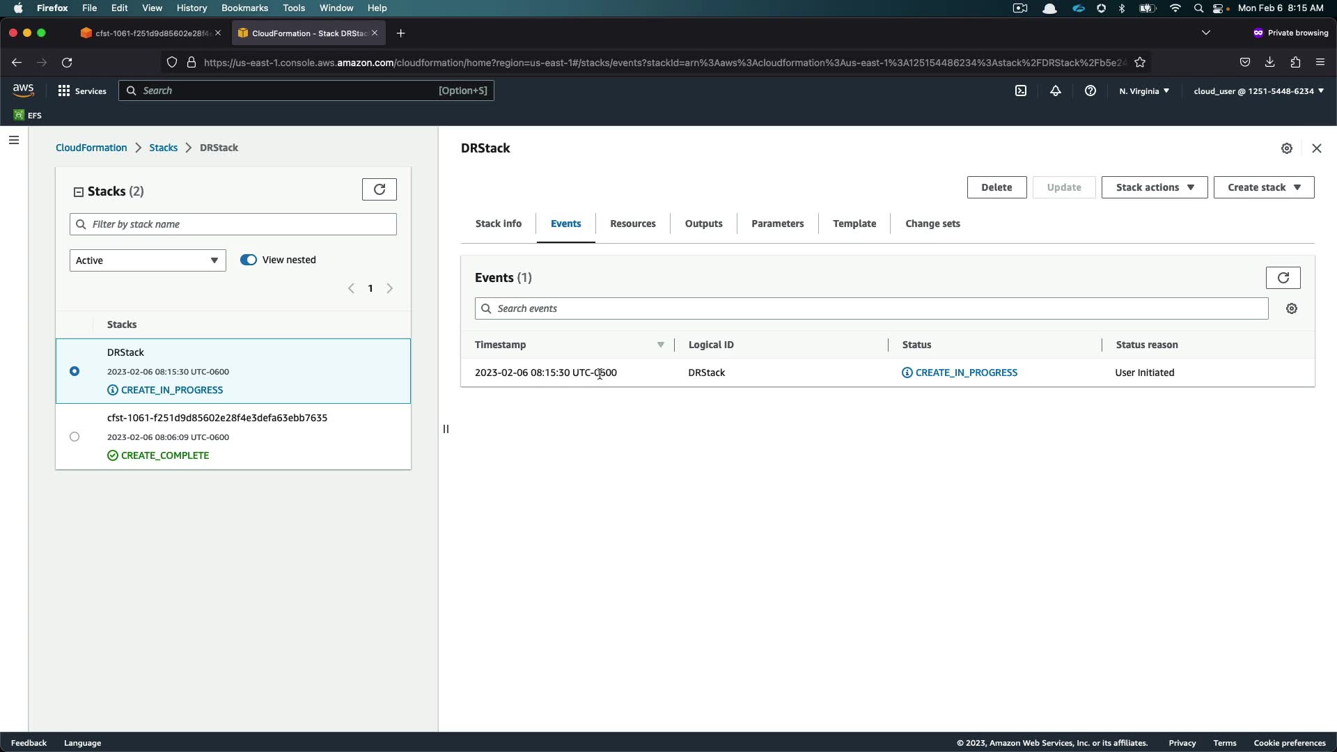Expand the Stack actions dropdown
1337x752 pixels.
point(1154,187)
